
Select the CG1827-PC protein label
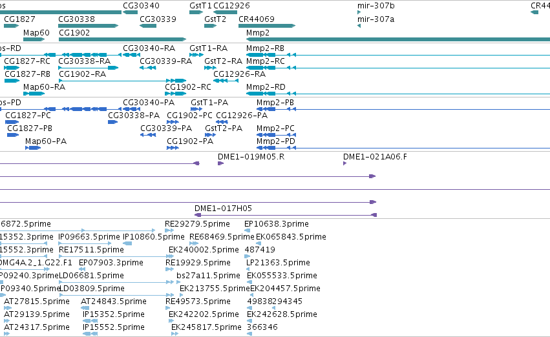pos(28,116)
